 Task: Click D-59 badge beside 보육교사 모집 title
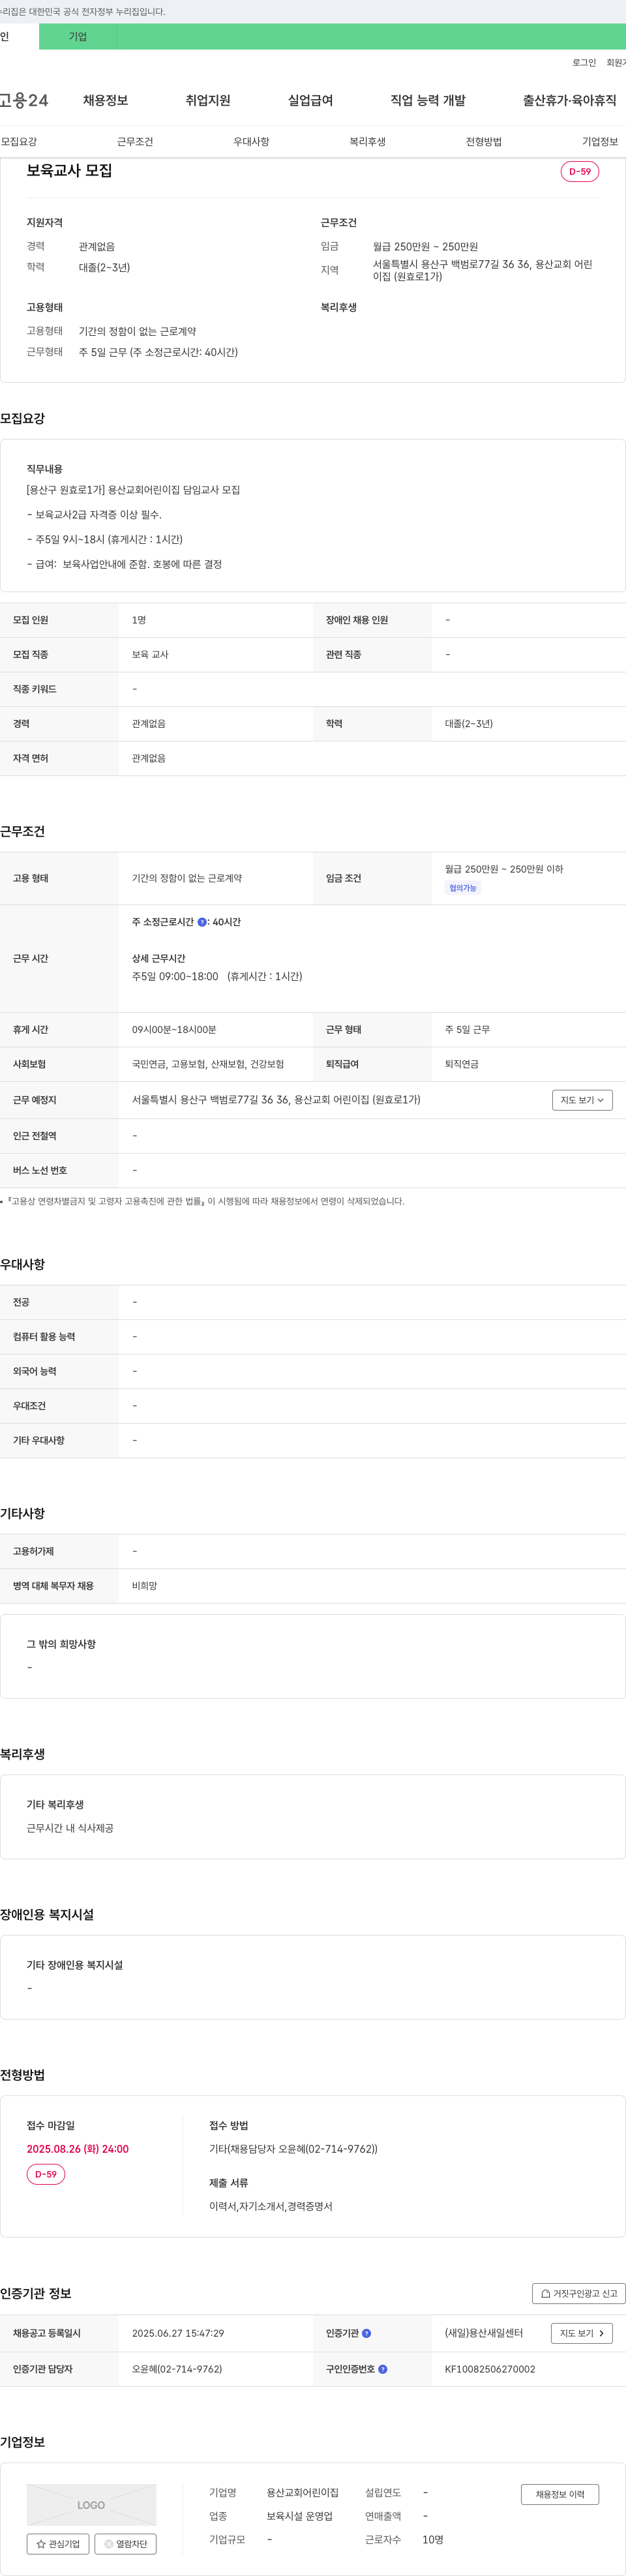click(580, 171)
